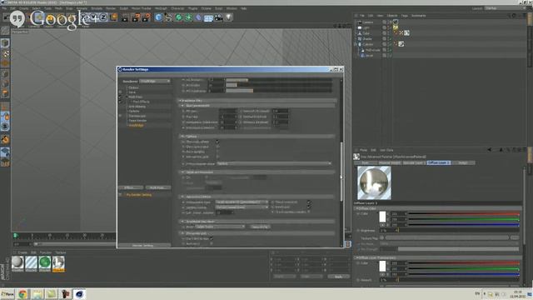Open the Interpolation type dropdown

pyautogui.click(x=242, y=202)
